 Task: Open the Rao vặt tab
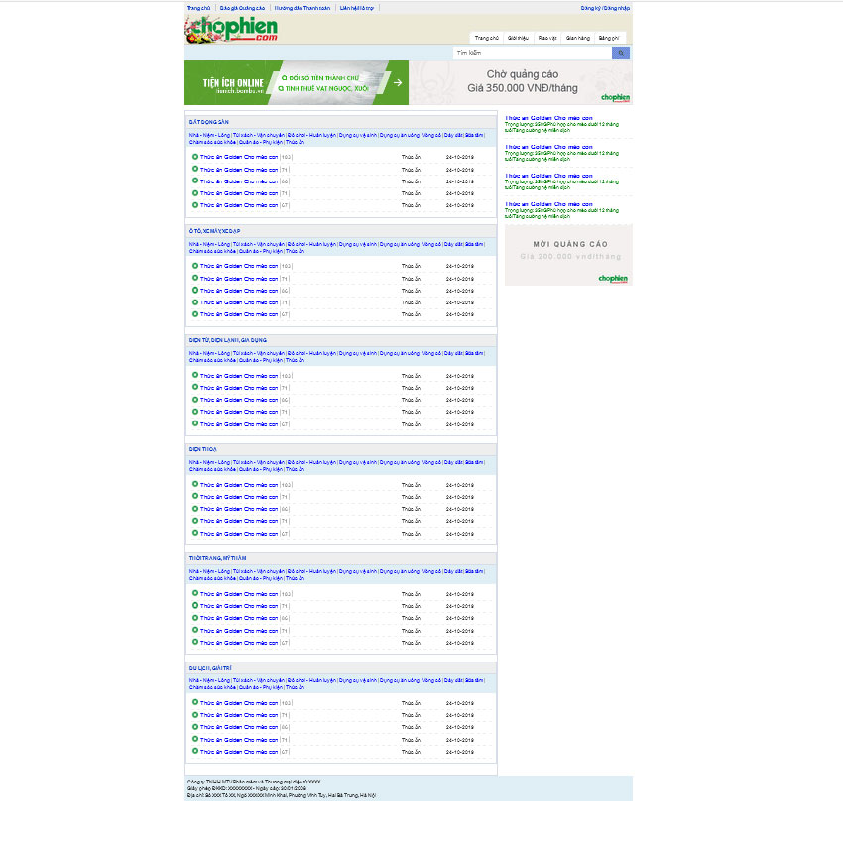click(x=547, y=38)
